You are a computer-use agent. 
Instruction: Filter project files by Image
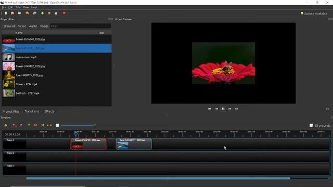[x=44, y=26]
